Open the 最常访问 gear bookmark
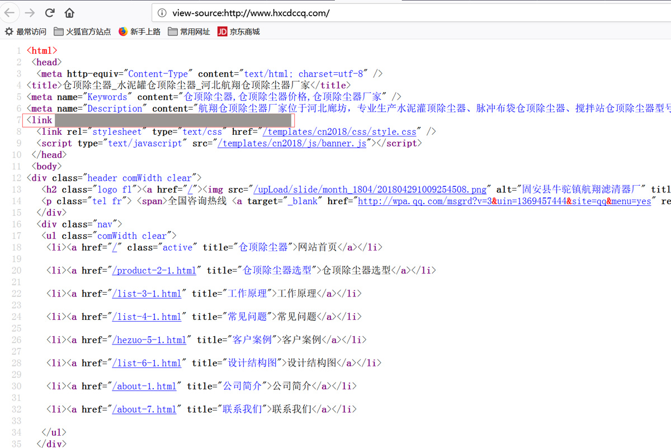The width and height of the screenshot is (671, 448). (x=26, y=32)
